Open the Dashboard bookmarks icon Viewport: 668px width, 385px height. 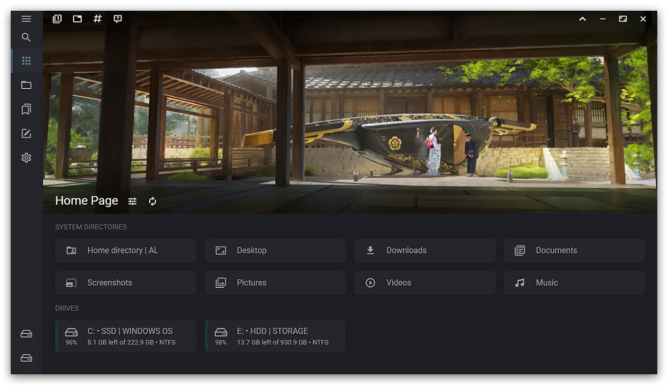pyautogui.click(x=26, y=109)
